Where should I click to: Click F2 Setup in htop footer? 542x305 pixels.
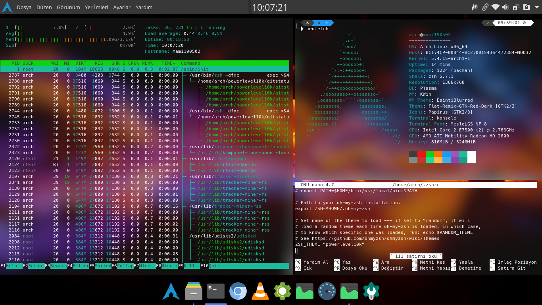tap(33, 266)
